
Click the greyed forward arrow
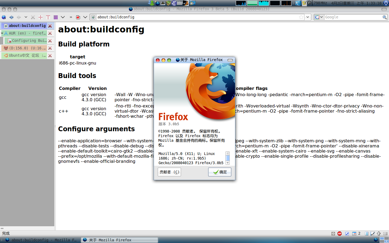coord(19,17)
